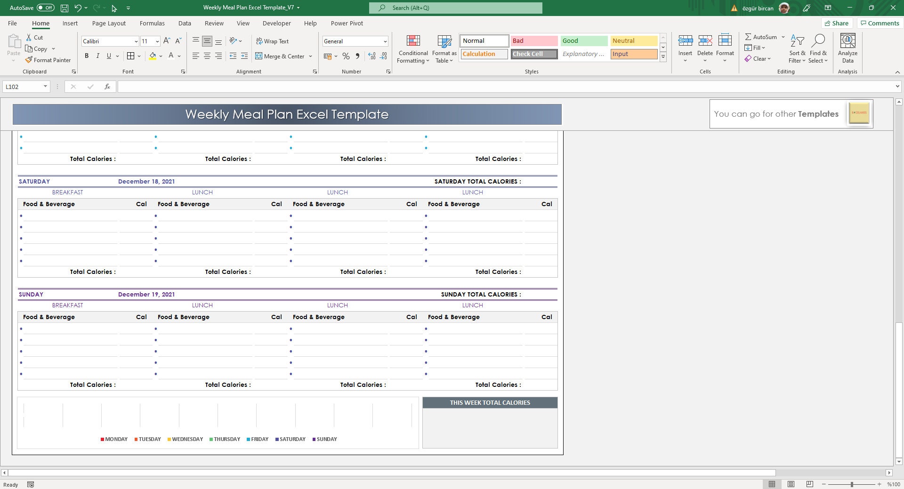Open Merge & Center dropdown arrow
The width and height of the screenshot is (904, 489).
point(311,56)
